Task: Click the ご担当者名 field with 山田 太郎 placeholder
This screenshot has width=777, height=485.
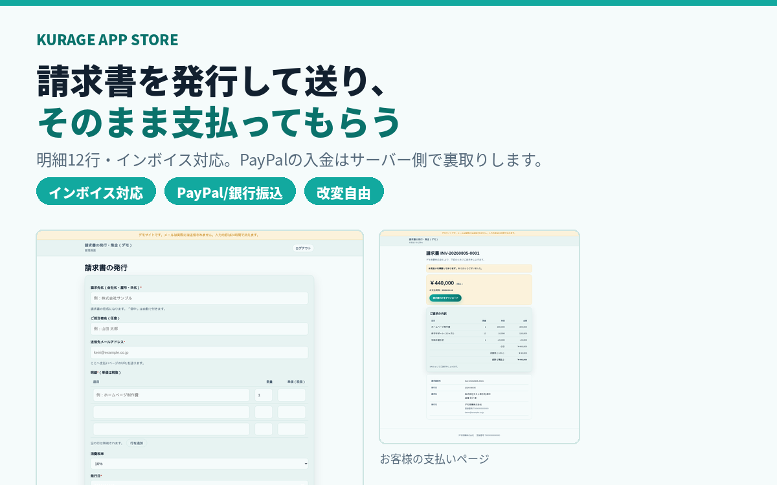Action: 199,329
